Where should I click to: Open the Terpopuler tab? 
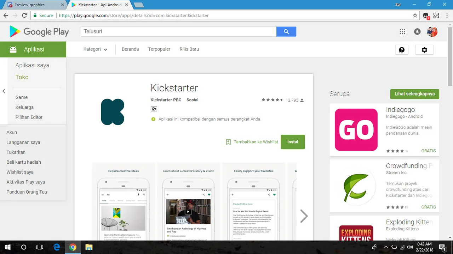click(x=159, y=49)
